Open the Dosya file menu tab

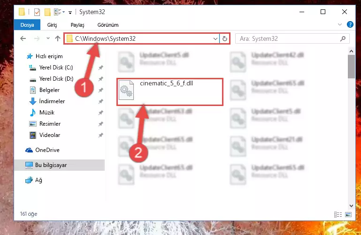pyautogui.click(x=27, y=25)
